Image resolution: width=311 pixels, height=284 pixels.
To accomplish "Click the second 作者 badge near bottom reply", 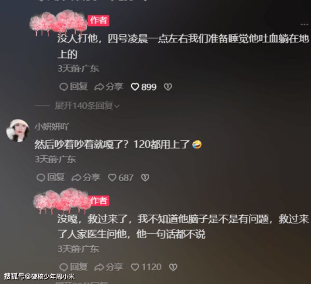I will [98, 201].
